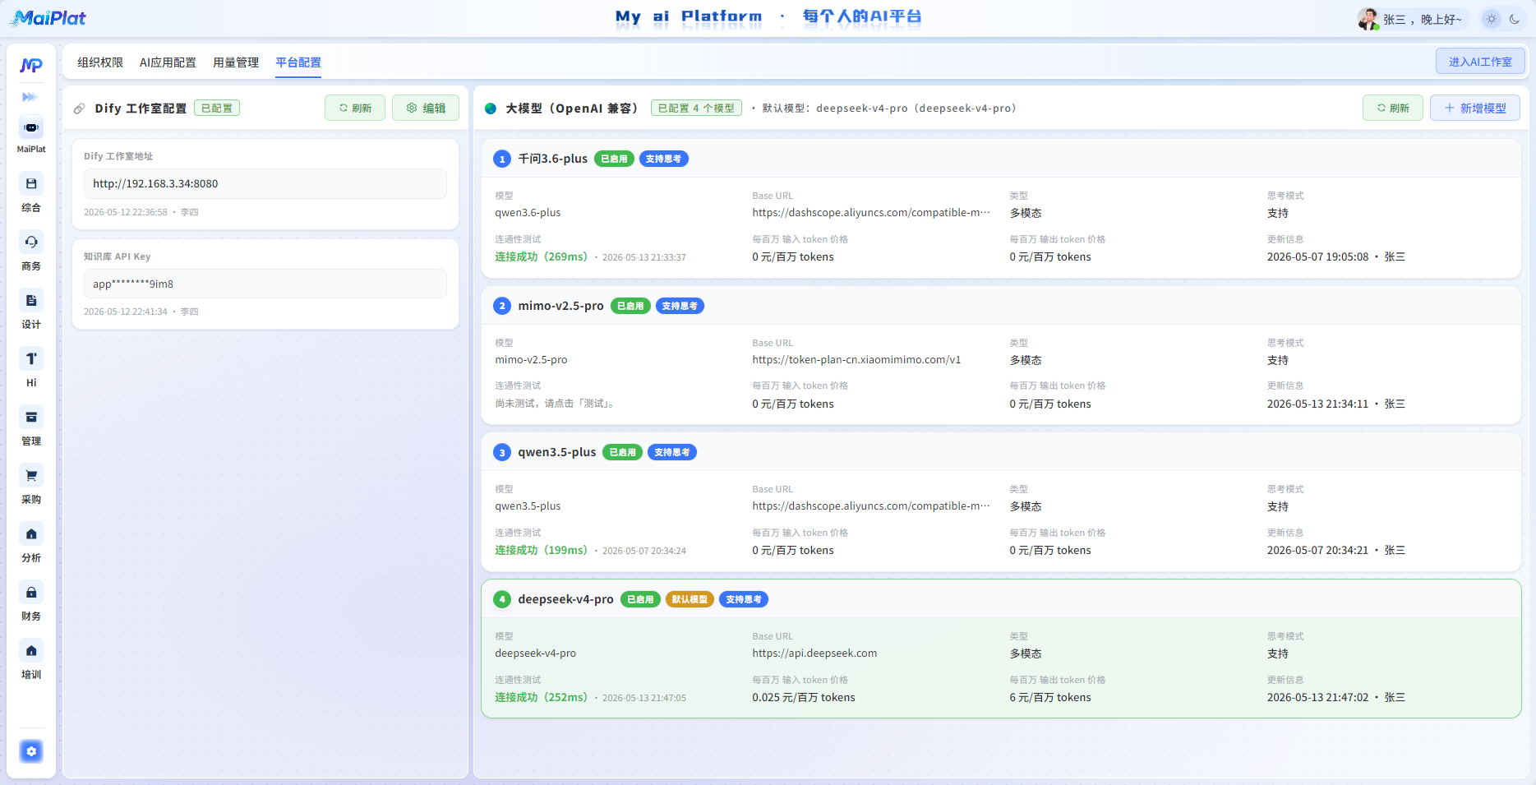This screenshot has width=1536, height=785.
Task: Open the 分析 sidebar section
Action: 31,543
